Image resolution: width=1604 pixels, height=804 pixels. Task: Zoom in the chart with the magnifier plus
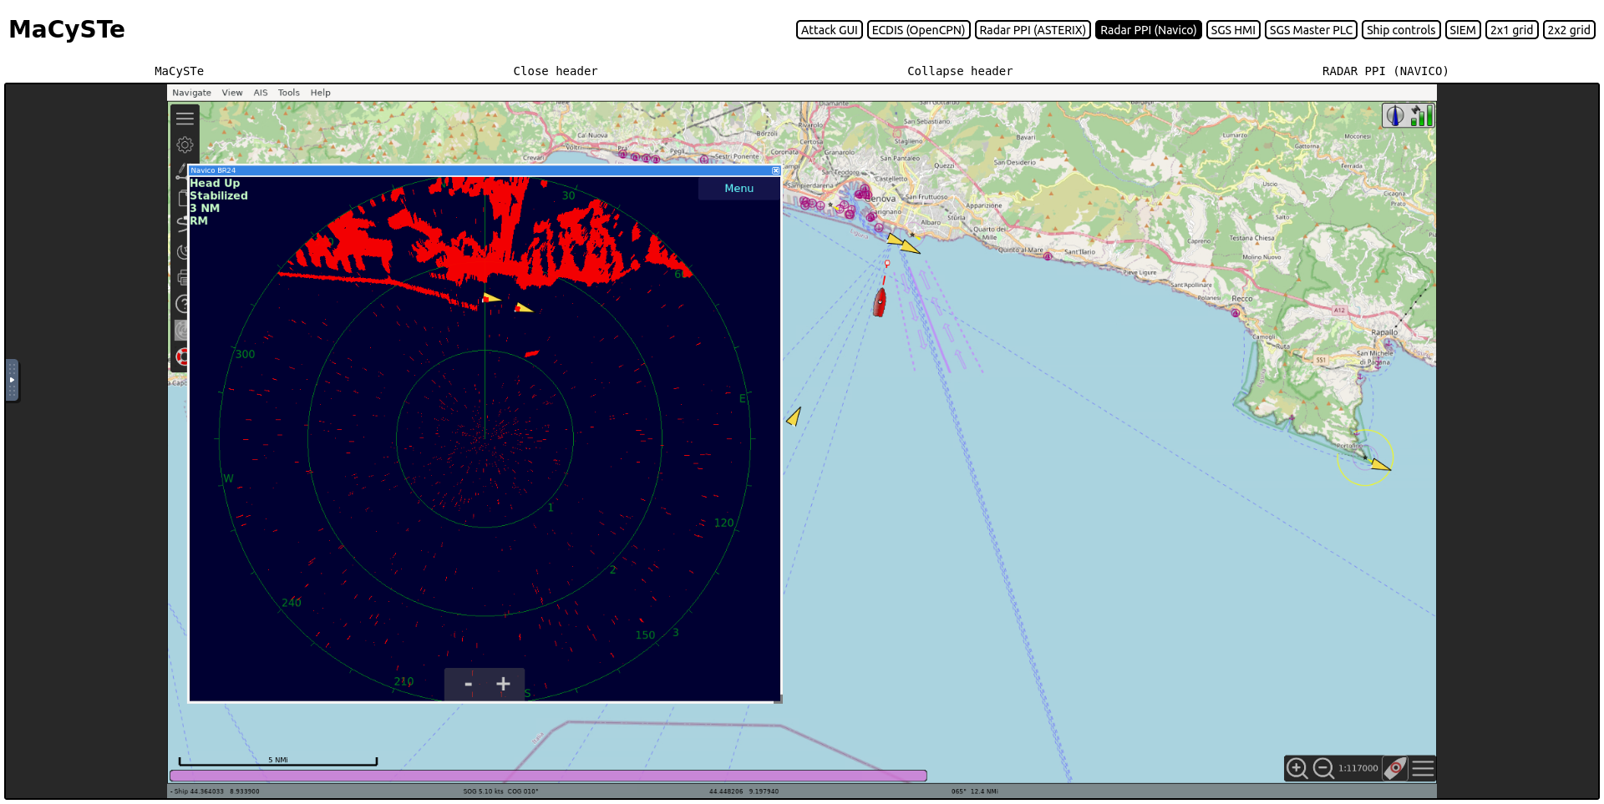pyautogui.click(x=1297, y=768)
